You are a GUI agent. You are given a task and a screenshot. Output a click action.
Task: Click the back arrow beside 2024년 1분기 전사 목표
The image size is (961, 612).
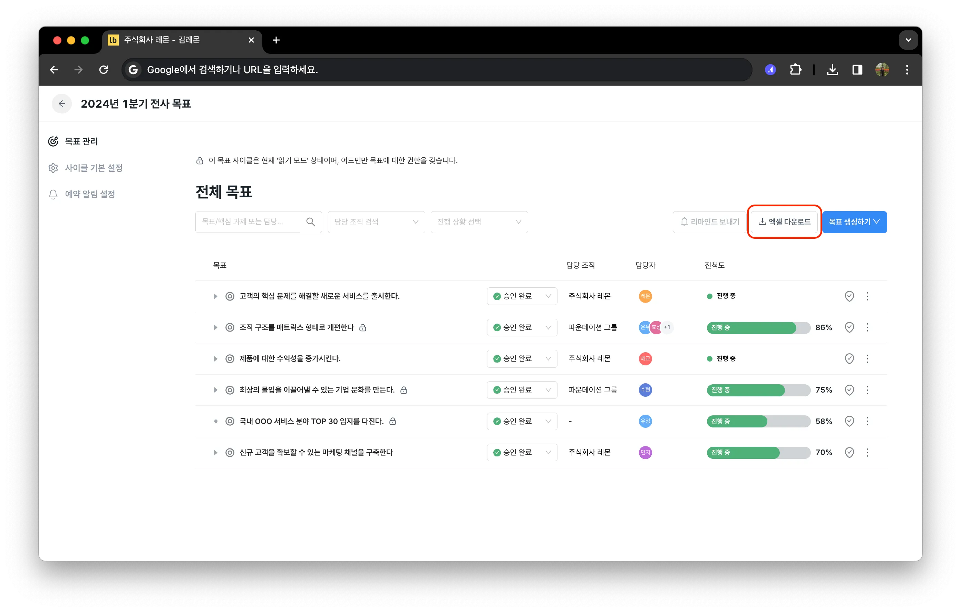point(62,104)
